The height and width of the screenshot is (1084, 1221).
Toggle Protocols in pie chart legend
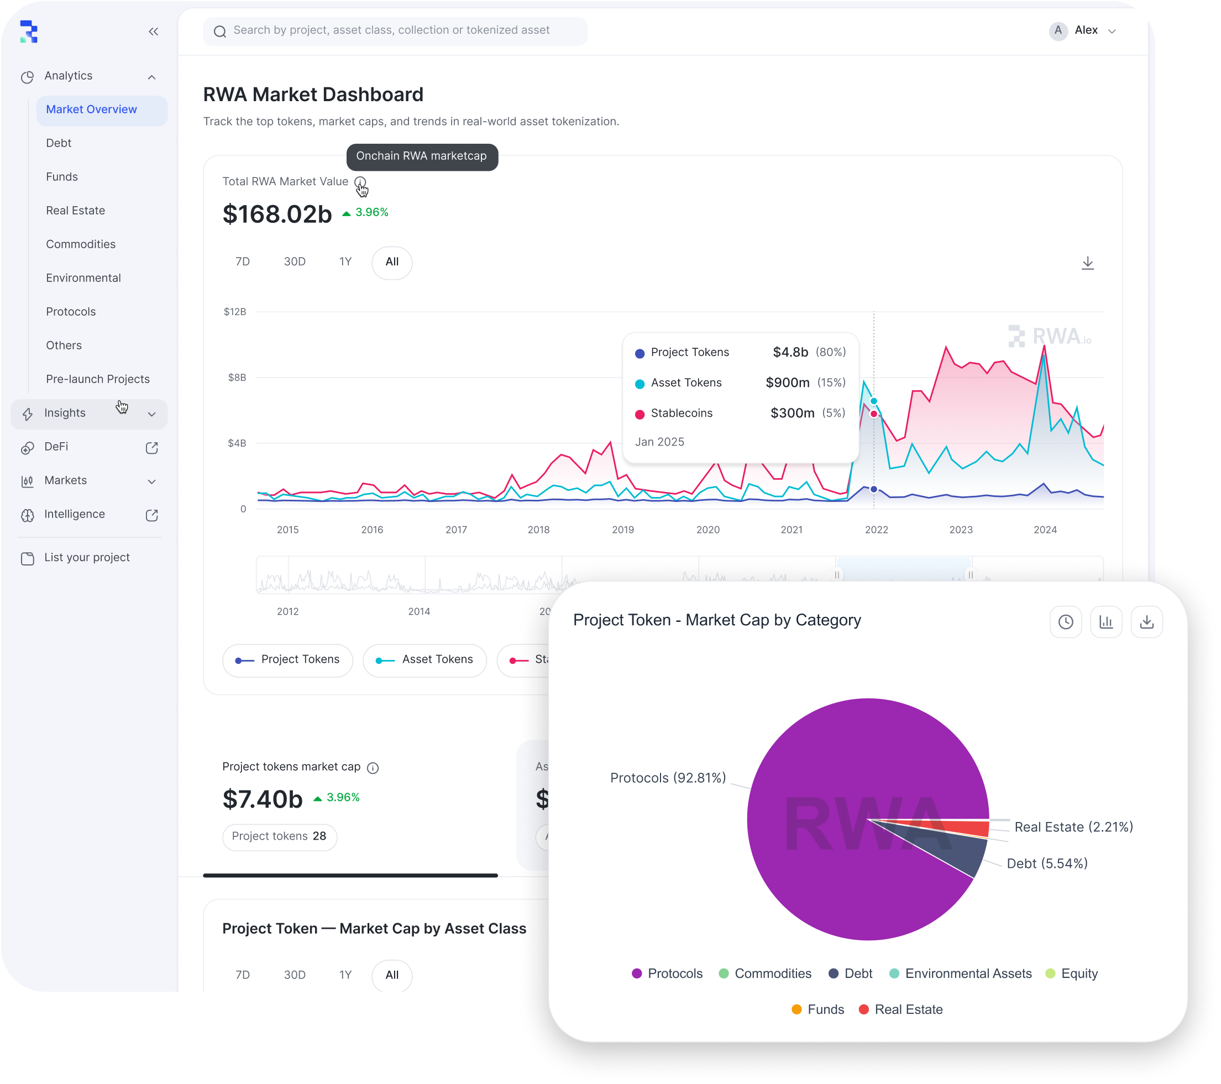click(667, 973)
